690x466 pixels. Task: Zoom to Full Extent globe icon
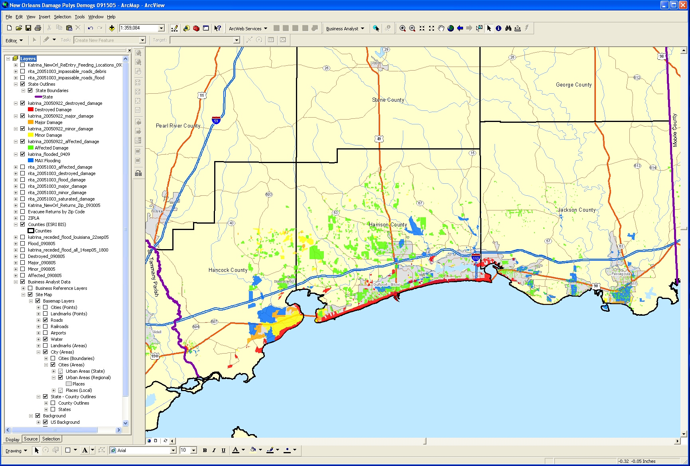click(450, 28)
